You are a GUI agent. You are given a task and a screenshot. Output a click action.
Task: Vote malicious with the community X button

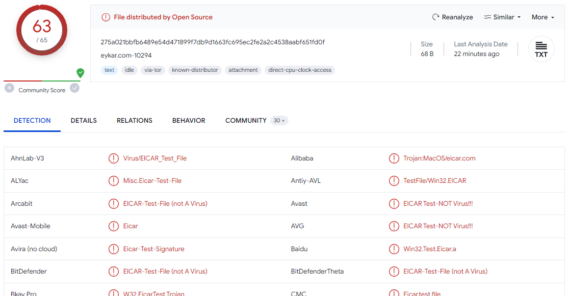(x=10, y=88)
